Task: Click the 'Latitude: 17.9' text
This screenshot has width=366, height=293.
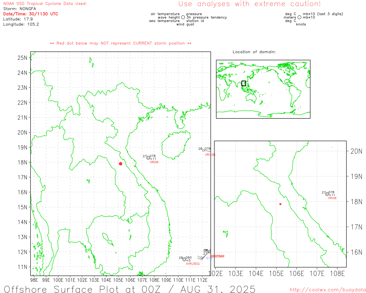Action: (18, 19)
